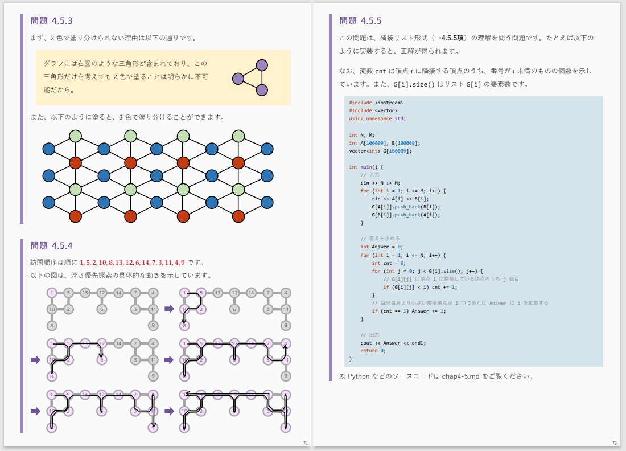Select the top-left green node in the coloring graph
The image size is (626, 451).
coord(75,137)
